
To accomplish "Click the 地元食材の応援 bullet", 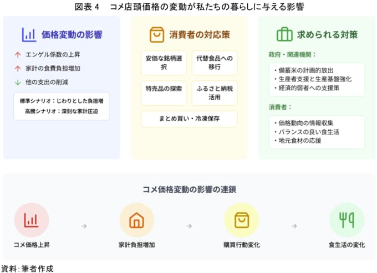I will (298, 141).
